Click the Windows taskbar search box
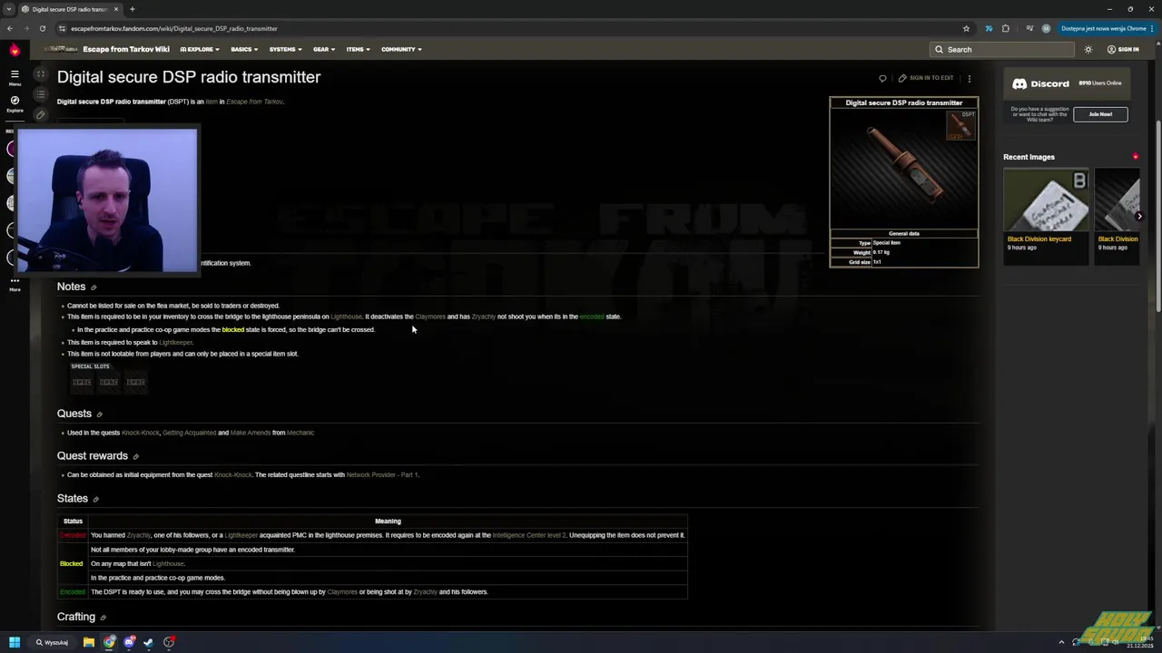The height and width of the screenshot is (653, 1162). coord(53,642)
